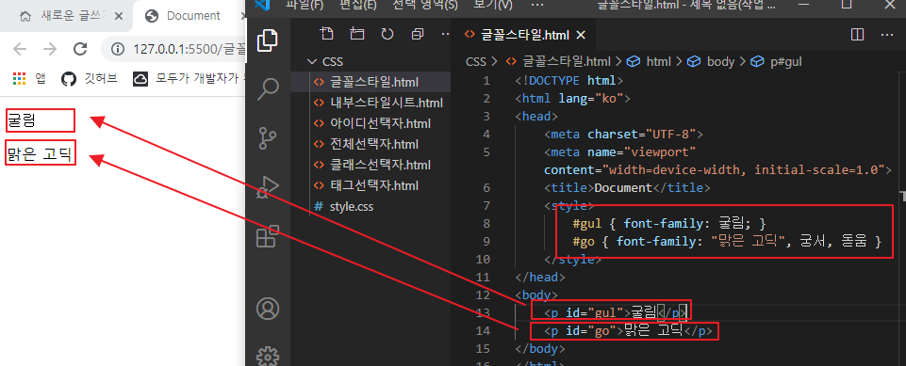Open the Accounts icon in activity bar
The image size is (906, 366).
coord(268,309)
